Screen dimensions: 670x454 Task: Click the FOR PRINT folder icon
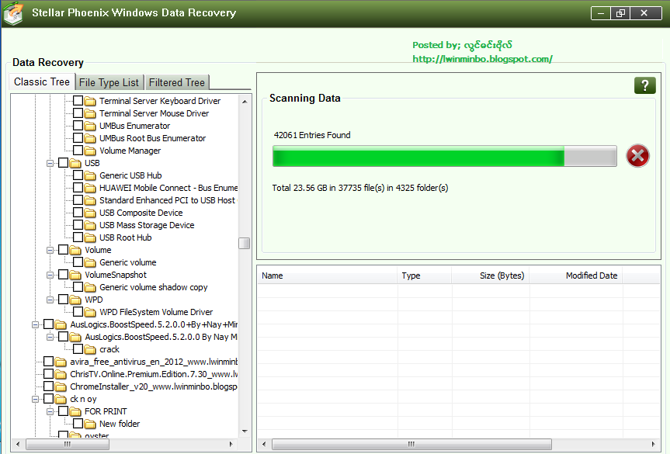[x=75, y=411]
